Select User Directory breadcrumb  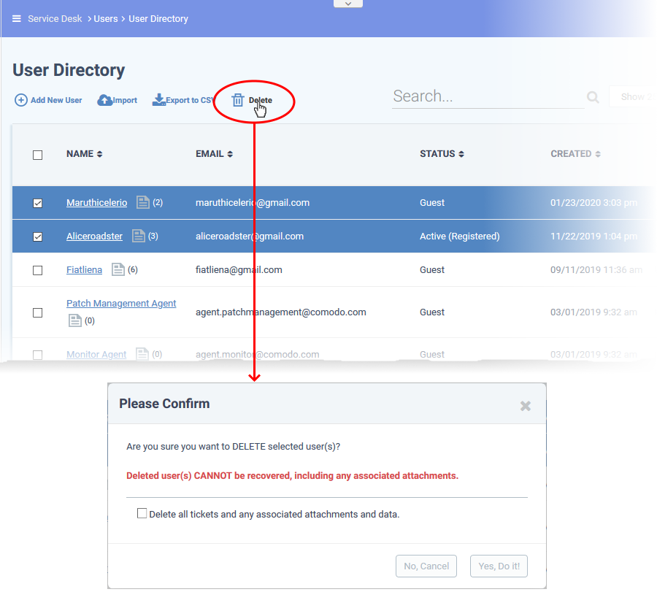[x=158, y=19]
